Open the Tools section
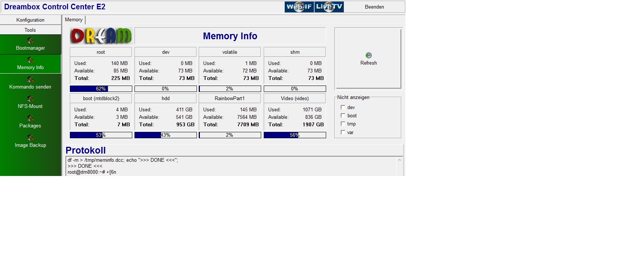The image size is (628, 269). (x=30, y=30)
